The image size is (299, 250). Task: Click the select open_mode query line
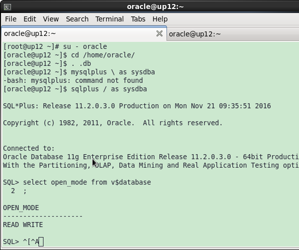[x=77, y=182]
